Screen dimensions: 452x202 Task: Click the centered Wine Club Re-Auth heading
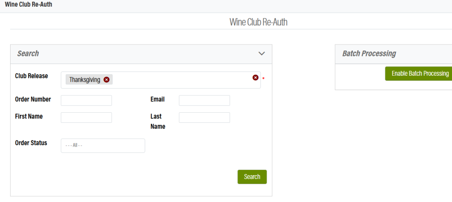pyautogui.click(x=258, y=22)
